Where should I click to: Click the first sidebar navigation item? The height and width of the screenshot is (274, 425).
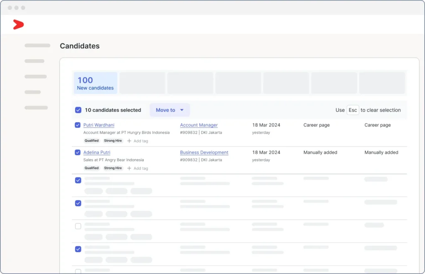(37, 46)
